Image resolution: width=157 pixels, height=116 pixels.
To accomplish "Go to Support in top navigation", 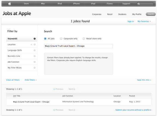I will 126,4.
